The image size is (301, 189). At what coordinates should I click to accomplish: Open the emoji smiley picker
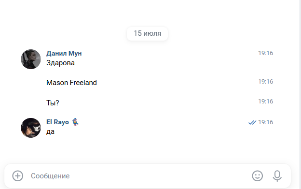[257, 176]
